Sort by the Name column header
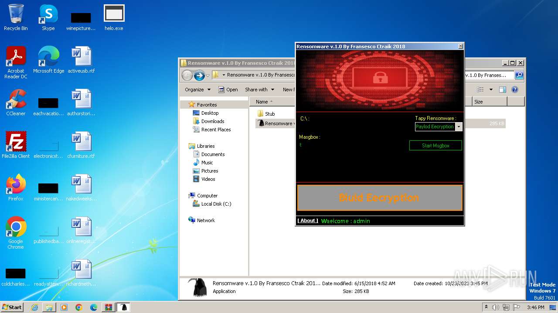Viewport: 558px width, 313px height. click(272, 102)
